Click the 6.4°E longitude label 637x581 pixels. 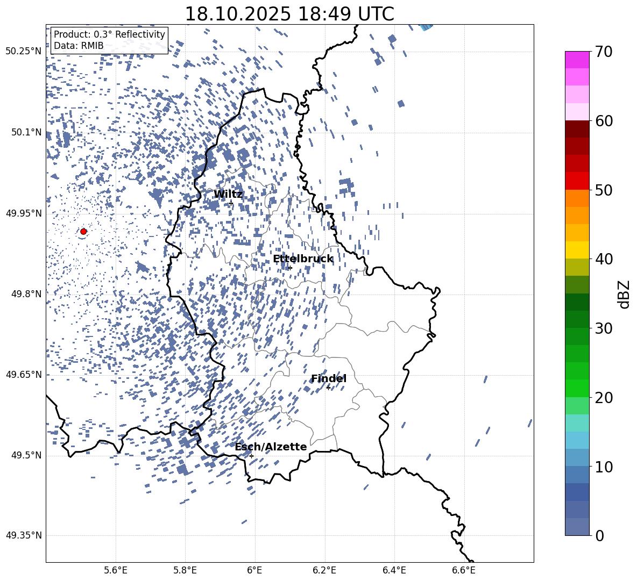pyautogui.click(x=394, y=570)
